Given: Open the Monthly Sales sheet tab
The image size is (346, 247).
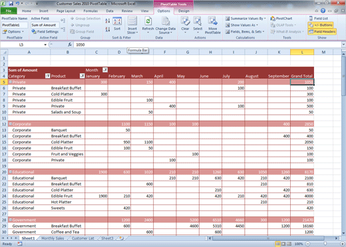Looking at the screenshot, I should pyautogui.click(x=53, y=238).
